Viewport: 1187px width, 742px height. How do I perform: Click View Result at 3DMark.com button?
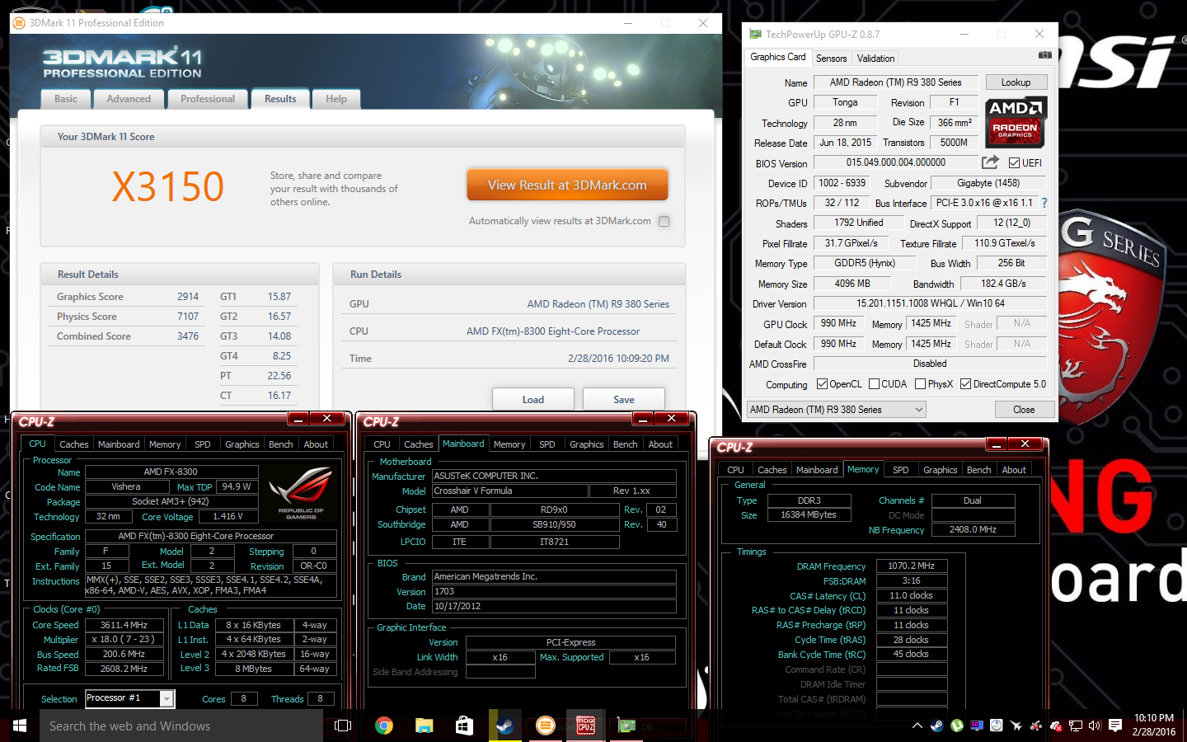[x=567, y=185]
